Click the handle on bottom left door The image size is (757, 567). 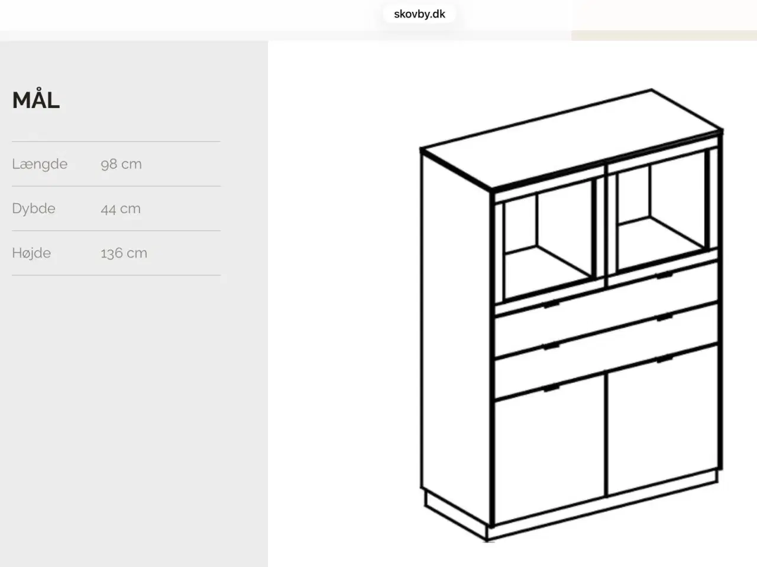[551, 388]
